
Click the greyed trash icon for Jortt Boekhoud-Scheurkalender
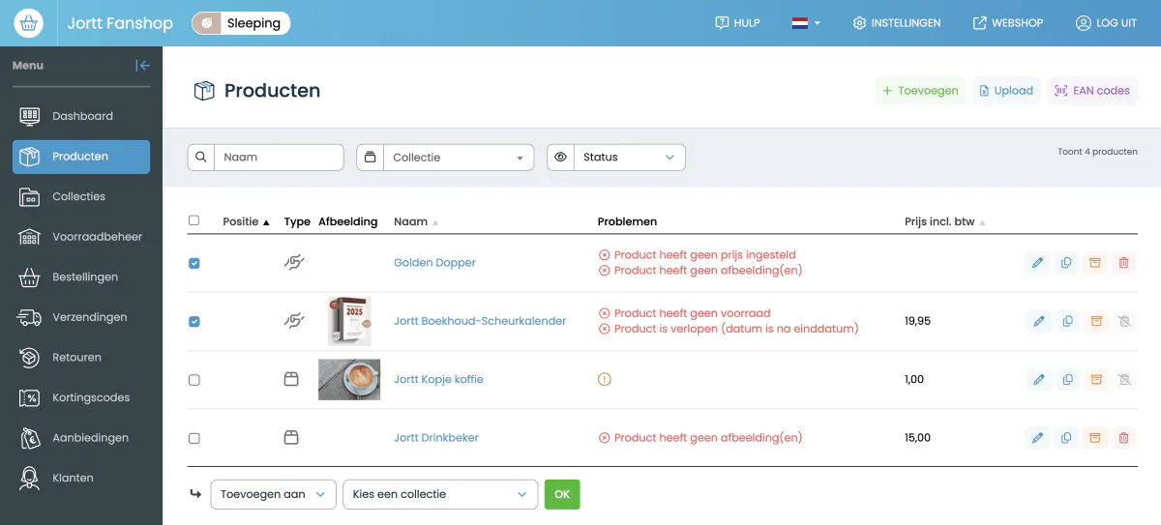pyautogui.click(x=1123, y=321)
